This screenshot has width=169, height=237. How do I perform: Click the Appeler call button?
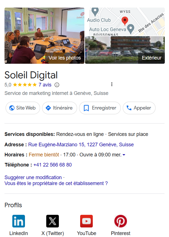(x=139, y=108)
